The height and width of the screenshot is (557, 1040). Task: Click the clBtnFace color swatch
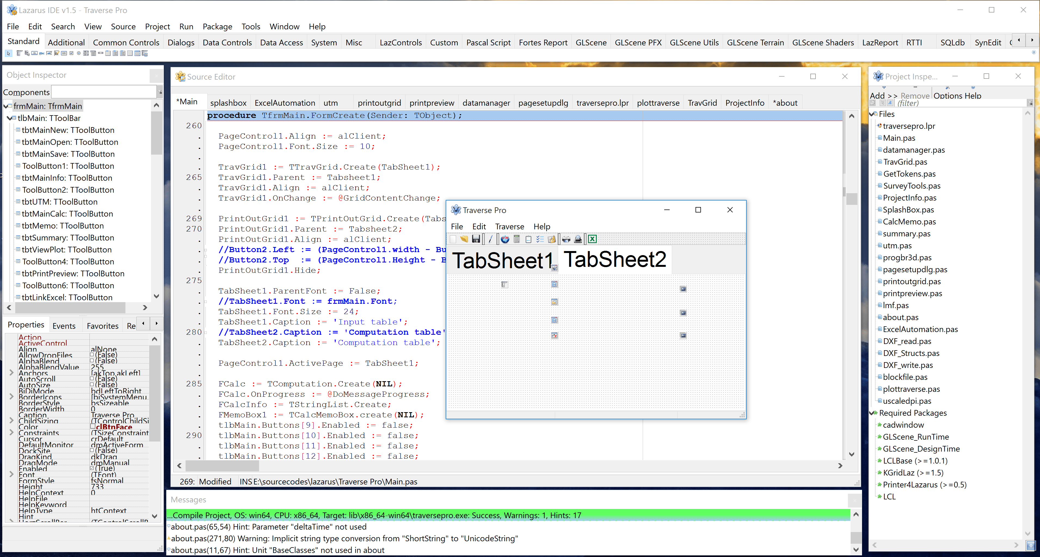tap(93, 426)
